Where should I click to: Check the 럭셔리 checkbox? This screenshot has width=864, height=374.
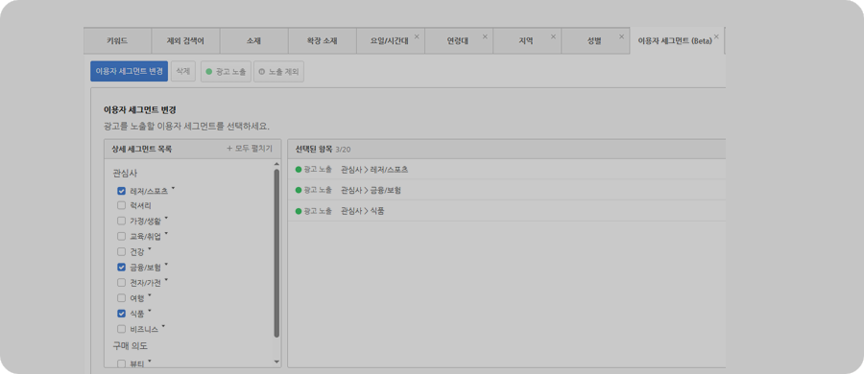pos(121,205)
